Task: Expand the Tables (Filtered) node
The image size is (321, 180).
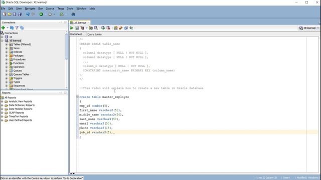Action: click(7, 44)
